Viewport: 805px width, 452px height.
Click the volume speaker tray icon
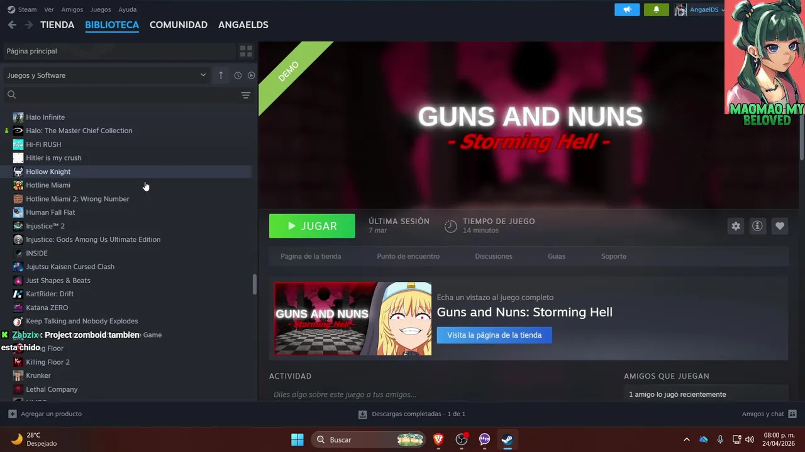click(750, 439)
